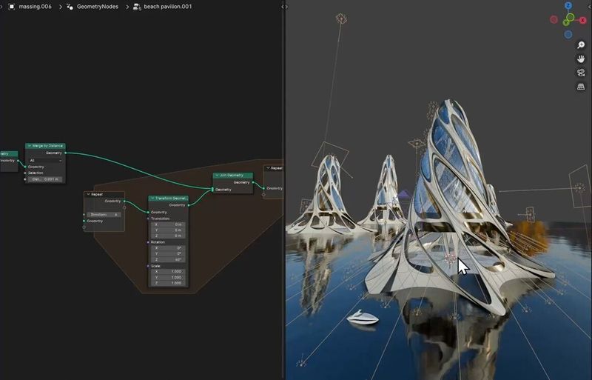Click the Translation Z field
The image size is (592, 380).
pos(169,236)
